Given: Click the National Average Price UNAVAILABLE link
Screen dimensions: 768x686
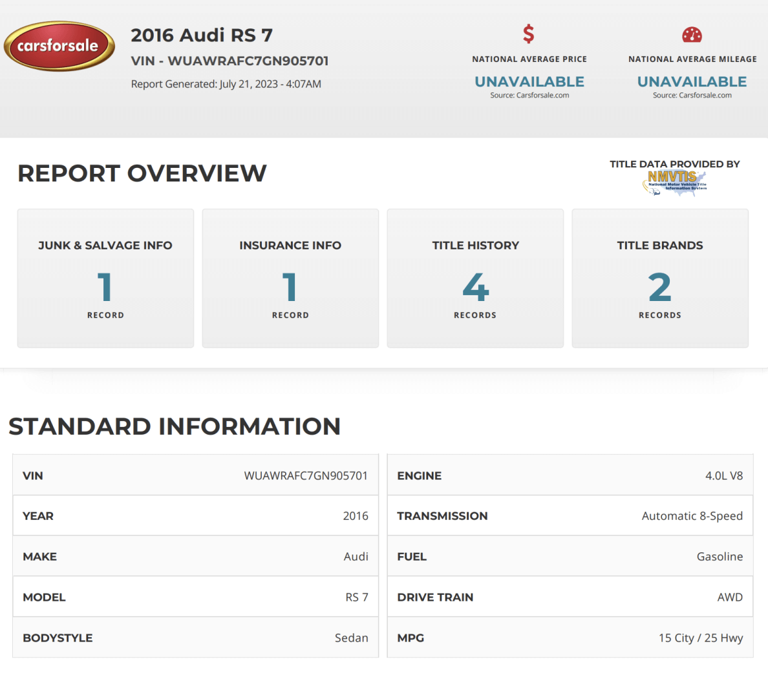Looking at the screenshot, I should pyautogui.click(x=529, y=81).
